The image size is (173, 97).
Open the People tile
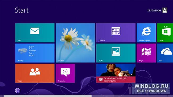(x=35, y=73)
